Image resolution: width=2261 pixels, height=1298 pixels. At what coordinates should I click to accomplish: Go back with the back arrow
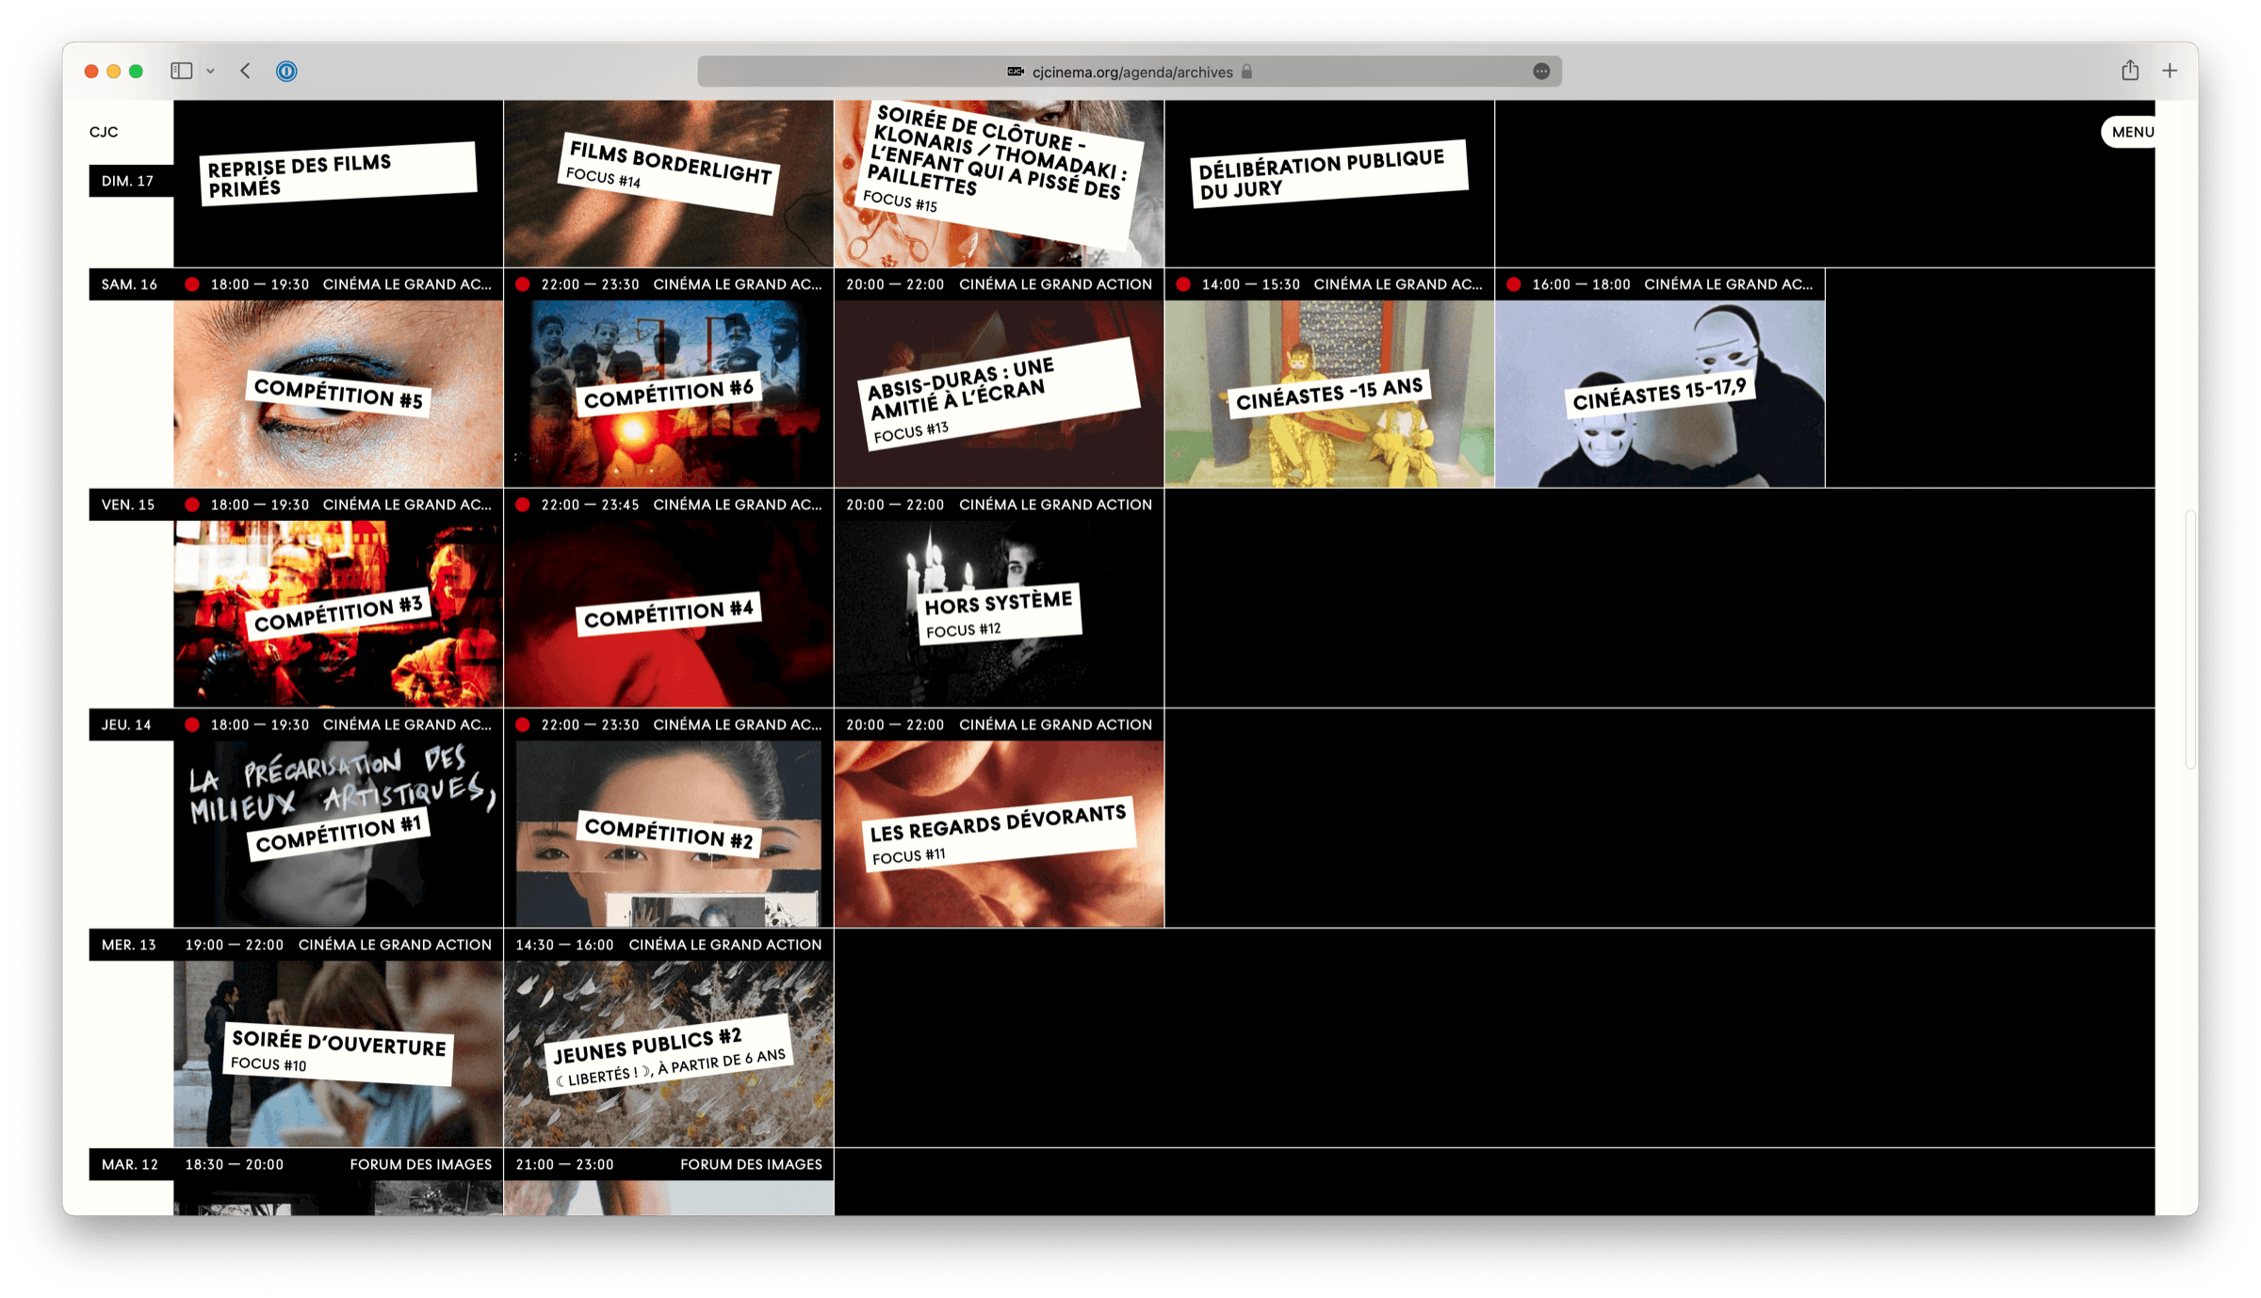[x=245, y=71]
